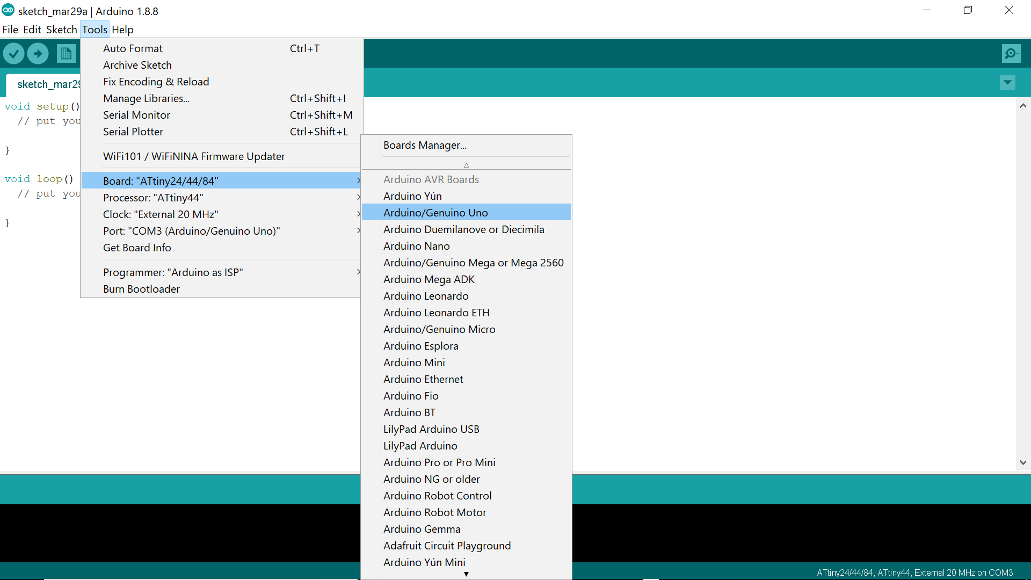The height and width of the screenshot is (580, 1031).
Task: Open the tab dropdown arrow icon
Action: coord(1007,83)
